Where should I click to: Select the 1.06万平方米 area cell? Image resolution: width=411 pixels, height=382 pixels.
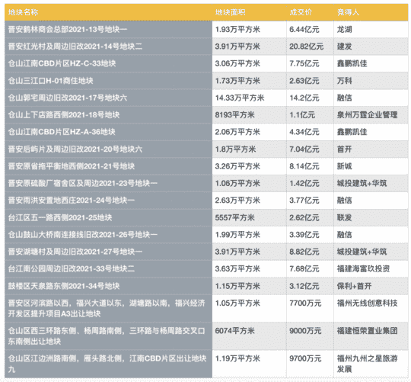(250, 183)
